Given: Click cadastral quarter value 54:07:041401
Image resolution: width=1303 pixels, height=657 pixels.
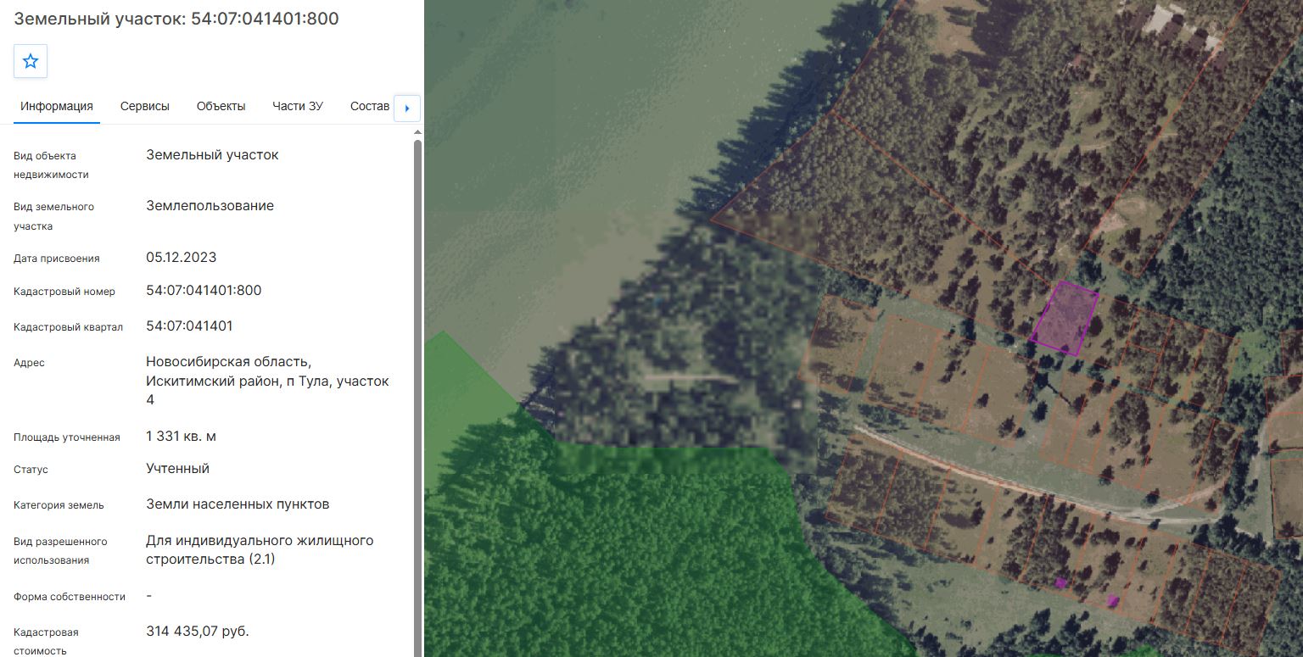Looking at the screenshot, I should click(x=189, y=326).
